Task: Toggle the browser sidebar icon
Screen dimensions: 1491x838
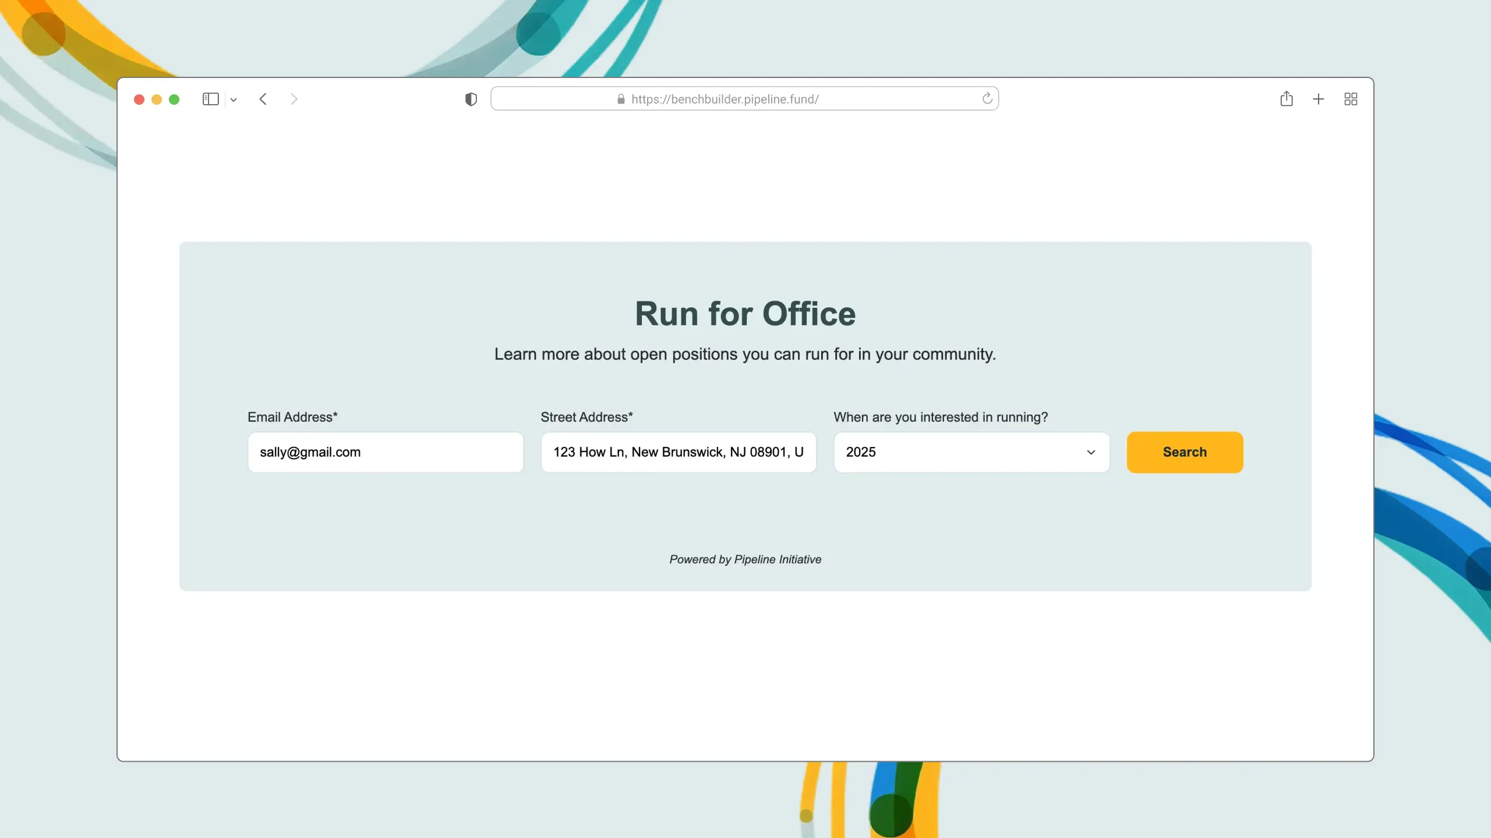Action: coord(210,99)
